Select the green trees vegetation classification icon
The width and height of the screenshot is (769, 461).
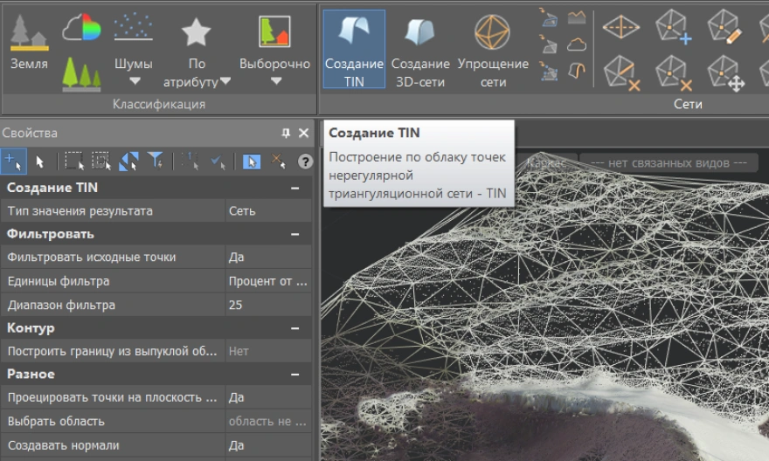click(x=81, y=73)
